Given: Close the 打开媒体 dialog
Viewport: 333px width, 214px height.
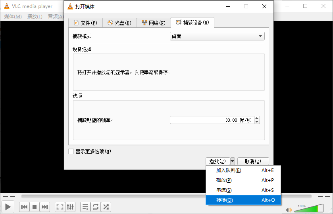Looking at the screenshot, I should point(264,6).
